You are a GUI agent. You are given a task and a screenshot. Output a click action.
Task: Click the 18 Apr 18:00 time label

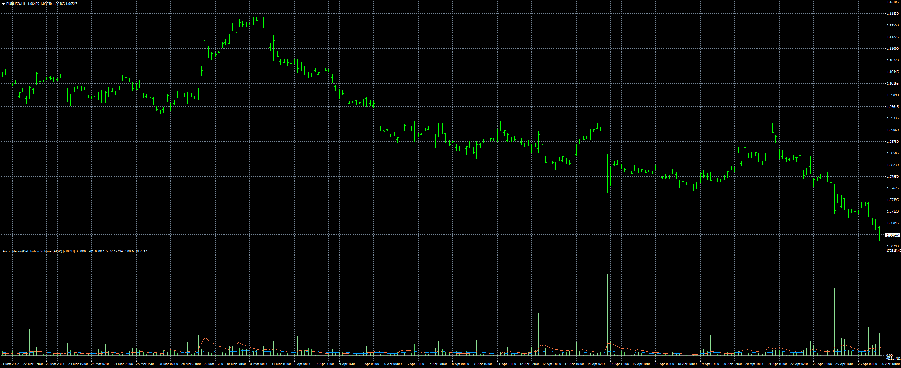click(687, 364)
